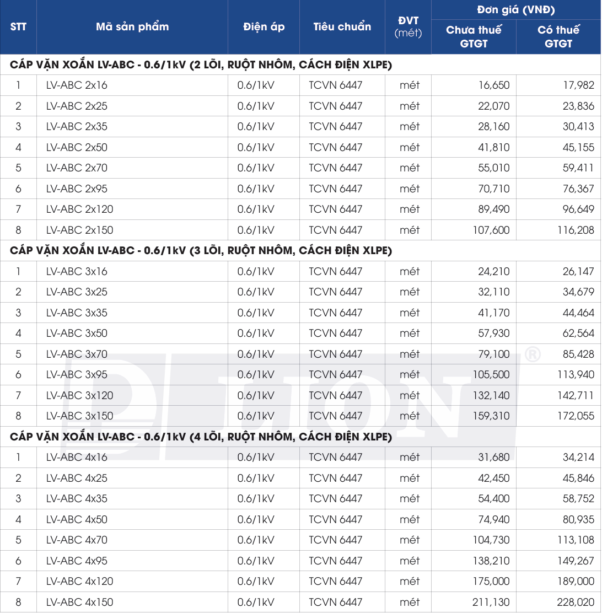Screen dimensions: 602x613
Task: Click the "Mã sản phẩm" column header
Action: (132, 27)
